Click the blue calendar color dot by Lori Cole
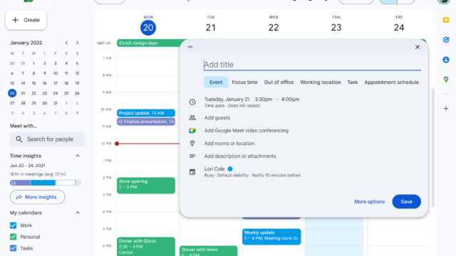The width and height of the screenshot is (456, 256). coord(230,169)
